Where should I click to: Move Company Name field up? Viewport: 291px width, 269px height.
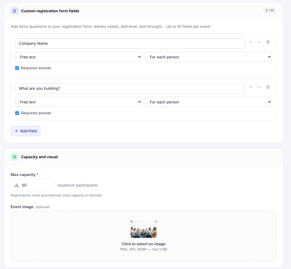click(x=251, y=42)
